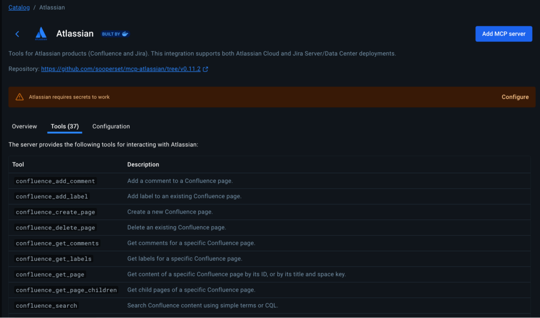Click the confluence_get_page_children entry

click(x=66, y=290)
